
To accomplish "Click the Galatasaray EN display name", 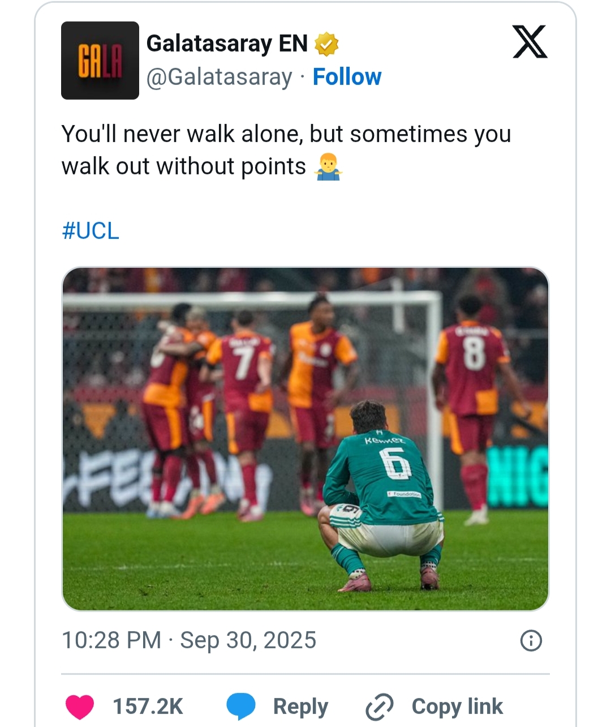I will tap(227, 44).
